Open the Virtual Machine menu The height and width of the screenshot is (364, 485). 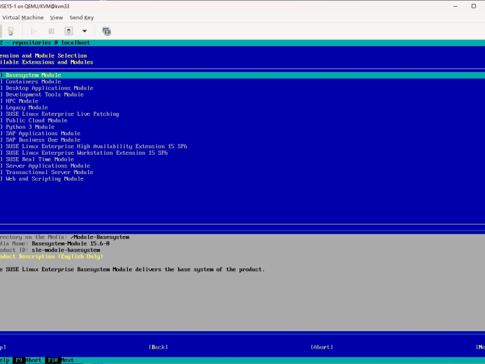coord(23,18)
